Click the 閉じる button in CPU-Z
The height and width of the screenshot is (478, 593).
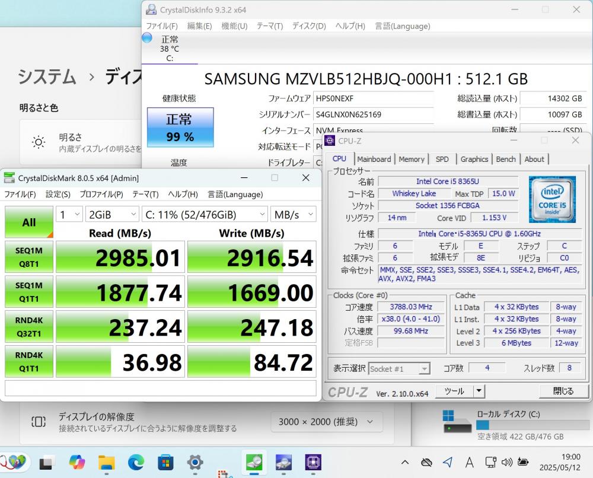(563, 391)
